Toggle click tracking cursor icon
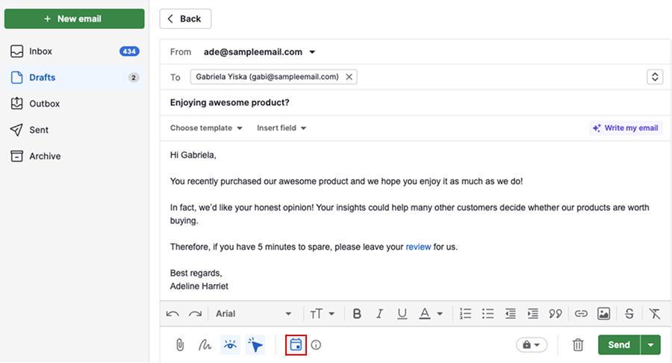Viewport: 672px width, 363px height. point(255,345)
